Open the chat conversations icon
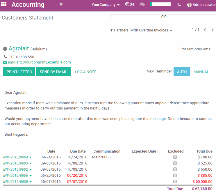 click(x=142, y=4)
